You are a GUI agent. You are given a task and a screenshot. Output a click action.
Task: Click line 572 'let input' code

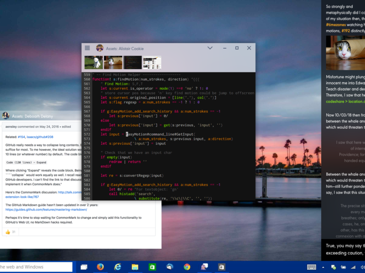[148, 134]
